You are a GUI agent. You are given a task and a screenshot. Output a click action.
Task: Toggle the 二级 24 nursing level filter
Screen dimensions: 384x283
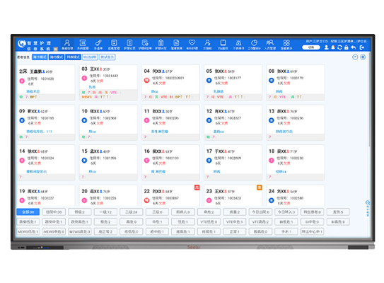click(132, 212)
